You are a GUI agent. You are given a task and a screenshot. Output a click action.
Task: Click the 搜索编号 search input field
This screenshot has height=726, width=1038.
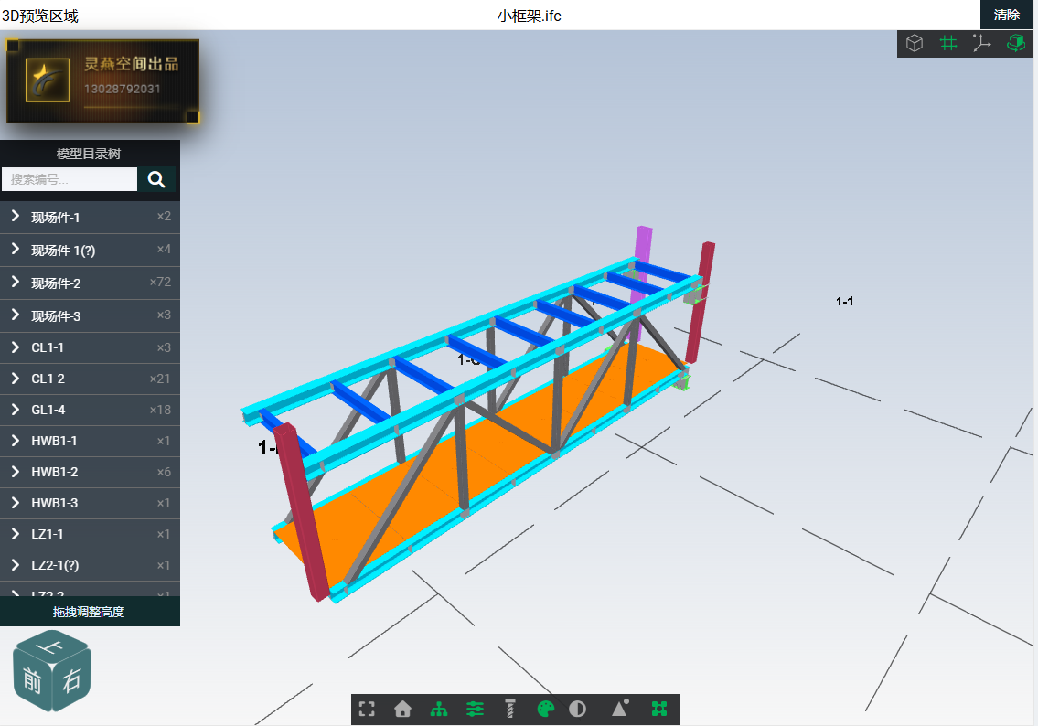click(x=70, y=179)
